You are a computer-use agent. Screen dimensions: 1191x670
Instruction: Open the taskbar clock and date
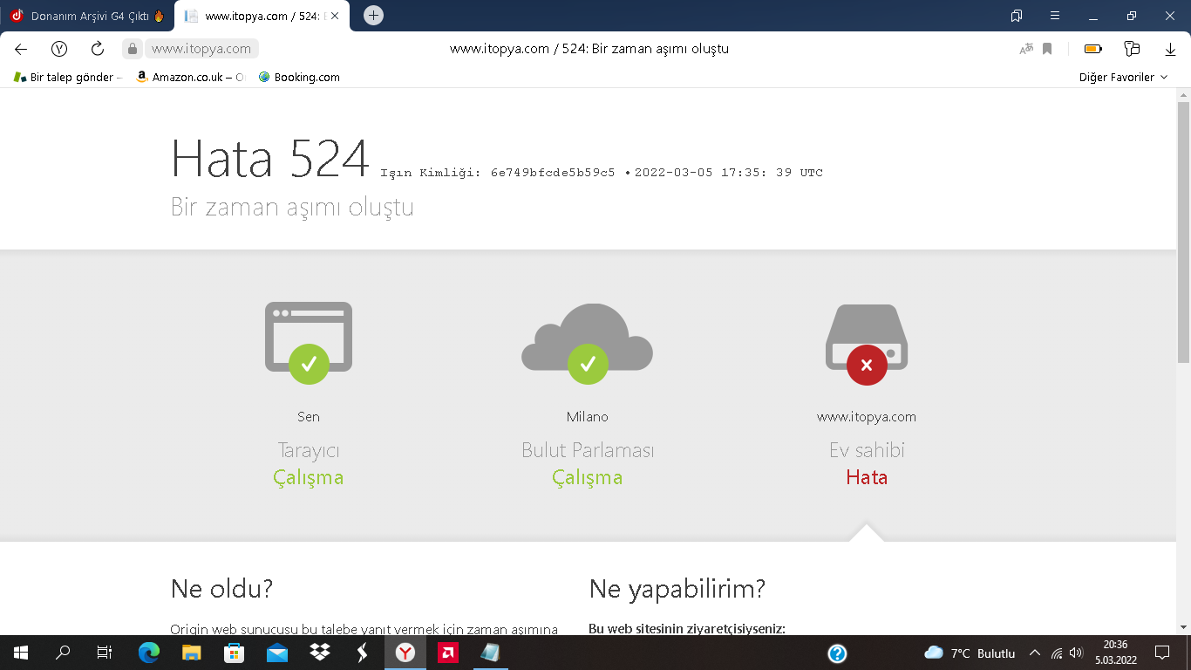coord(1115,653)
